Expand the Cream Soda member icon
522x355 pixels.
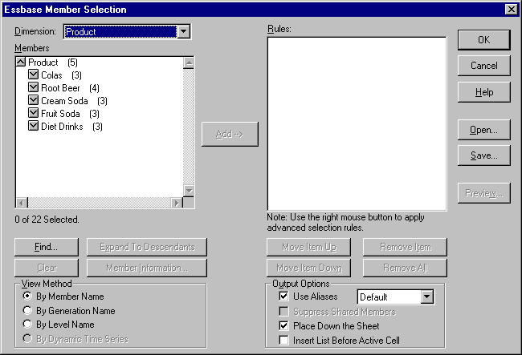(33, 101)
